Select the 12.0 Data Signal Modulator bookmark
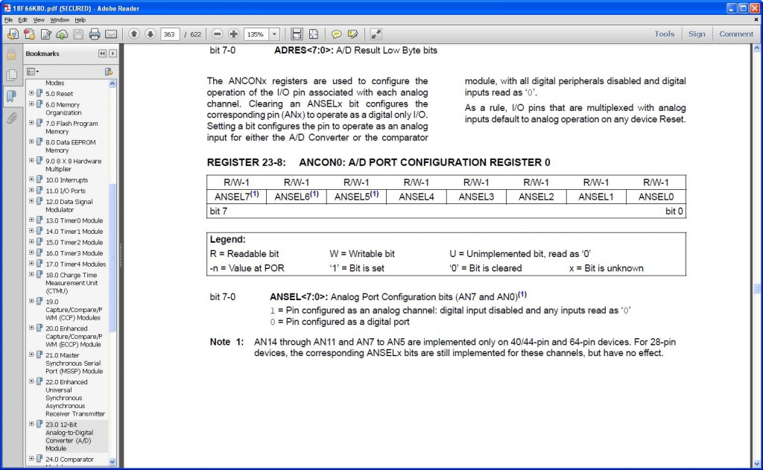Viewport: 763px width, 470px height. 69,206
